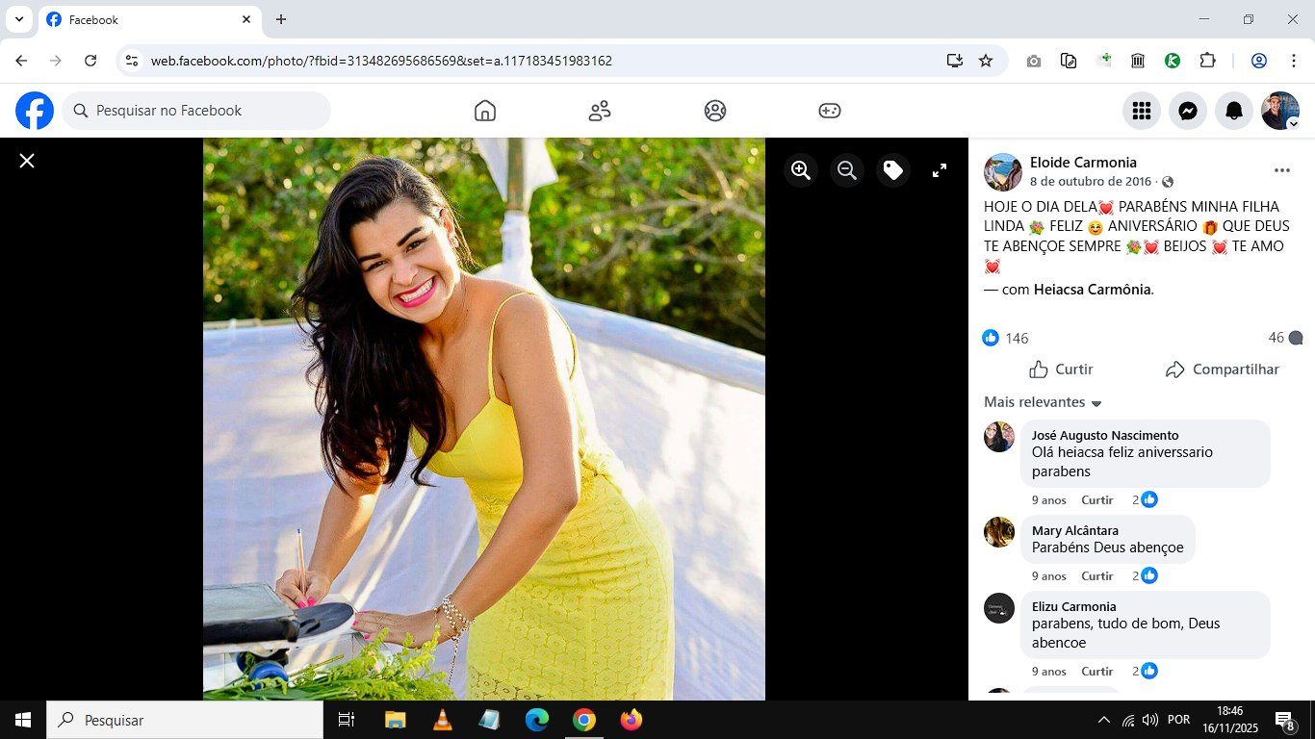Enter fullscreen photo view
This screenshot has width=1315, height=739.
pyautogui.click(x=940, y=170)
